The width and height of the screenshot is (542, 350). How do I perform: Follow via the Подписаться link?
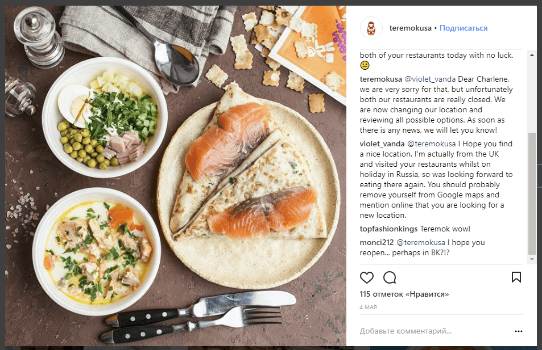coord(463,28)
